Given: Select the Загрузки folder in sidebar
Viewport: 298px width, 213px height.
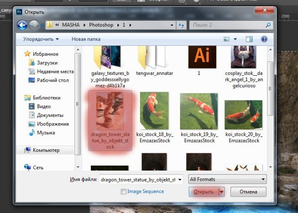Looking at the screenshot, I should 48,63.
